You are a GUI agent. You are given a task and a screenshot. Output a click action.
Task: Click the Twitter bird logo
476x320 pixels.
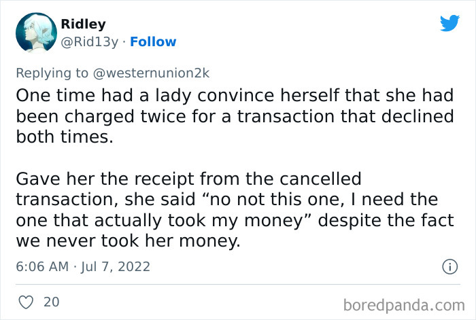pyautogui.click(x=449, y=23)
